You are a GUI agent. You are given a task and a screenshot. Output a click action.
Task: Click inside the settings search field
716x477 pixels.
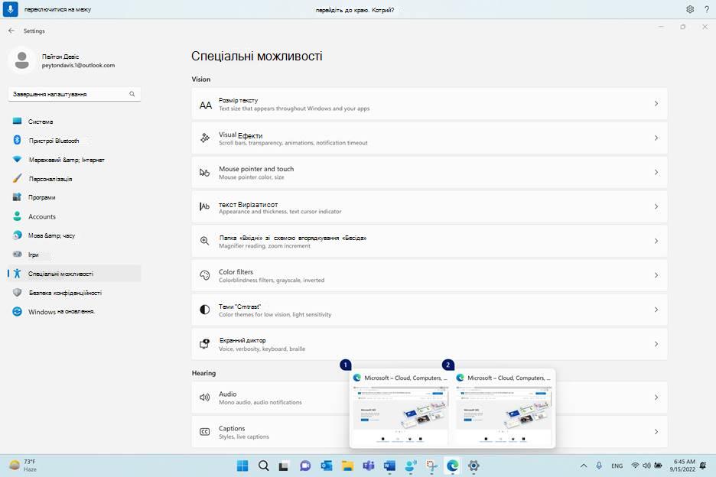point(74,94)
